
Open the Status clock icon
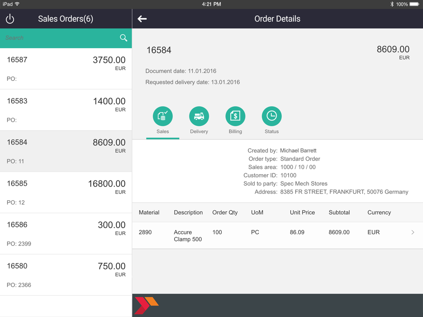(x=272, y=116)
